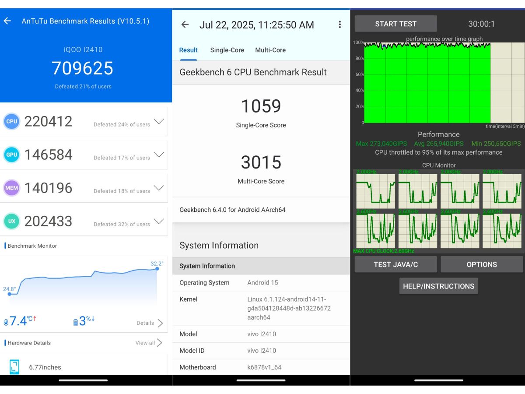Select the 6.77inches hardware detail

click(x=45, y=367)
